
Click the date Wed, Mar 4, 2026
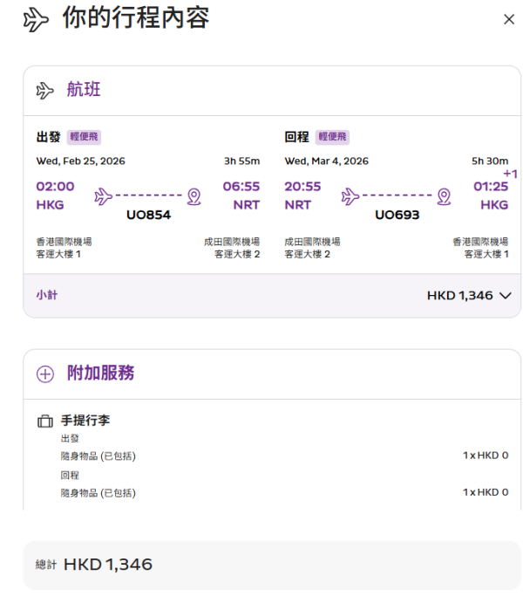click(x=327, y=161)
